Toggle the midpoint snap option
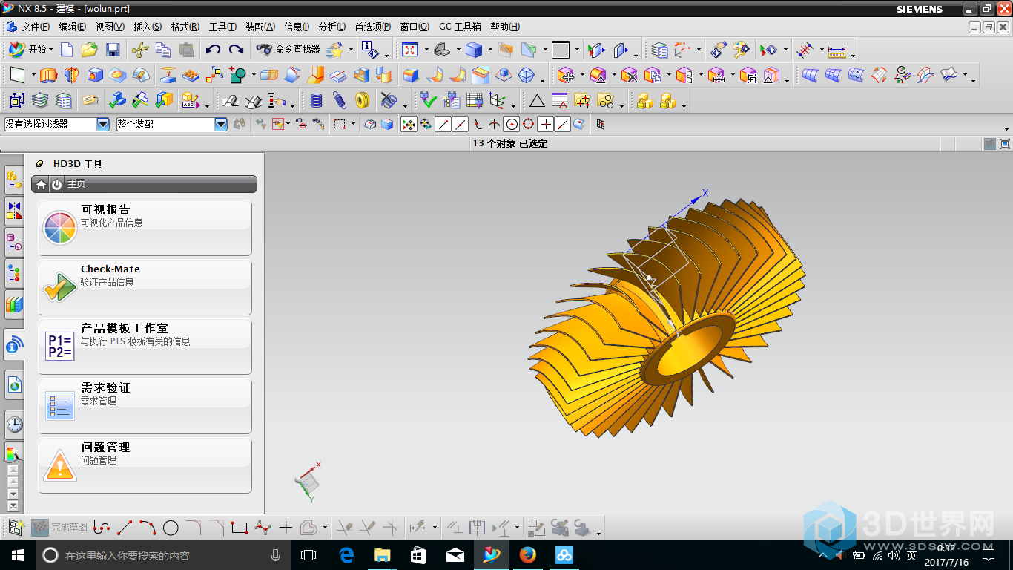This screenshot has height=570, width=1013. pyautogui.click(x=460, y=125)
